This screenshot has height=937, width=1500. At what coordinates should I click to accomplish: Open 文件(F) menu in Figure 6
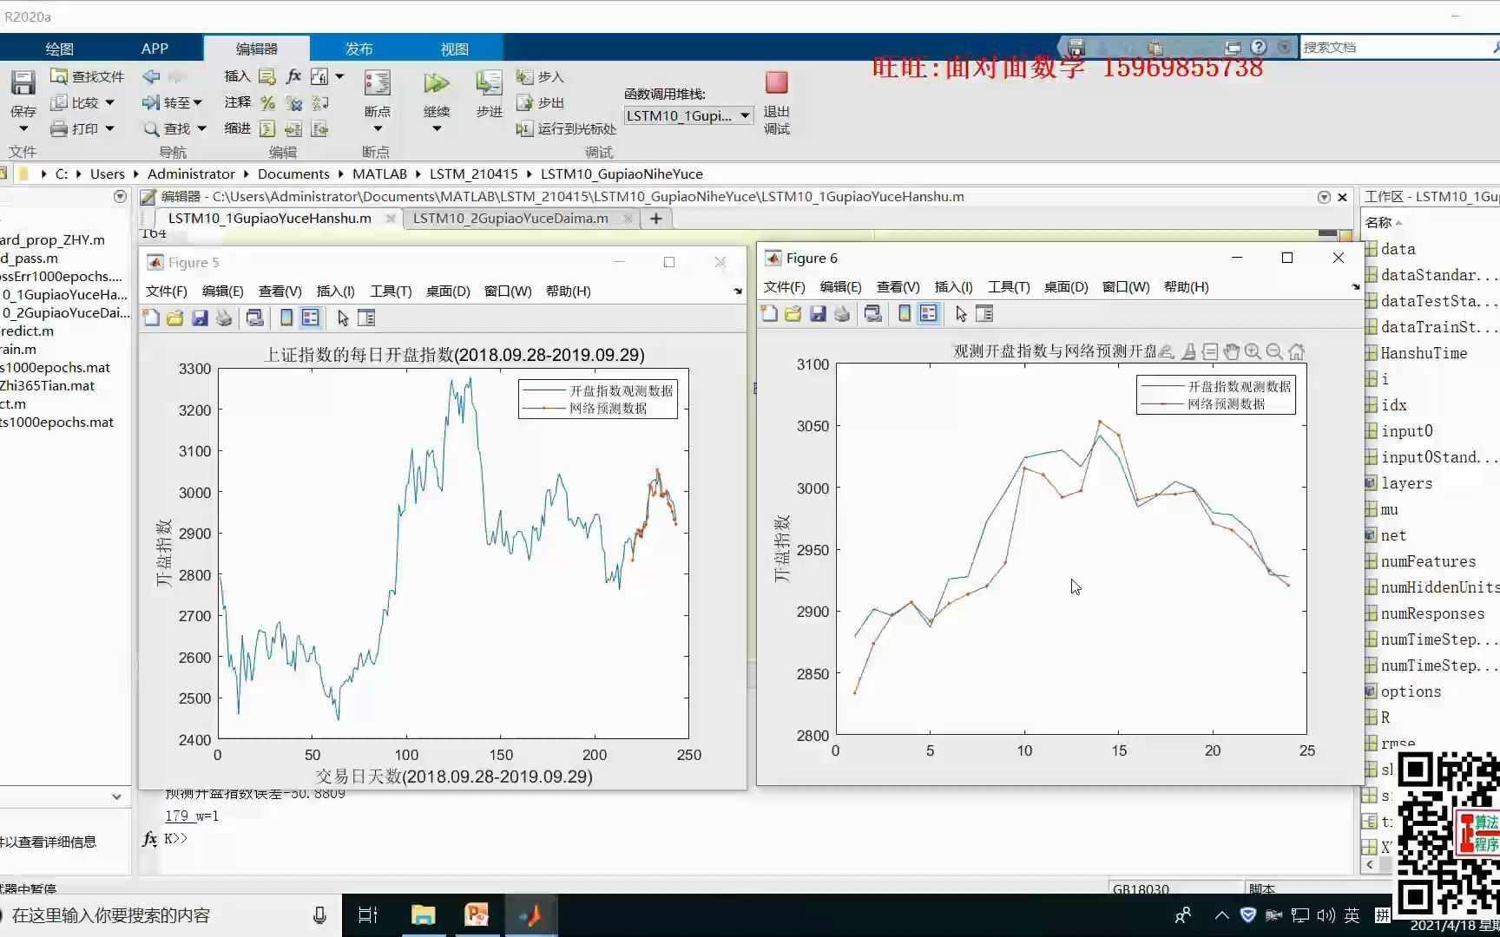pos(784,287)
